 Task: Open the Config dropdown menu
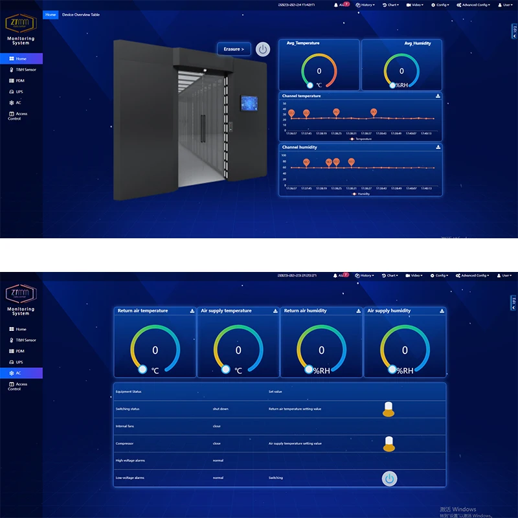pyautogui.click(x=440, y=5)
